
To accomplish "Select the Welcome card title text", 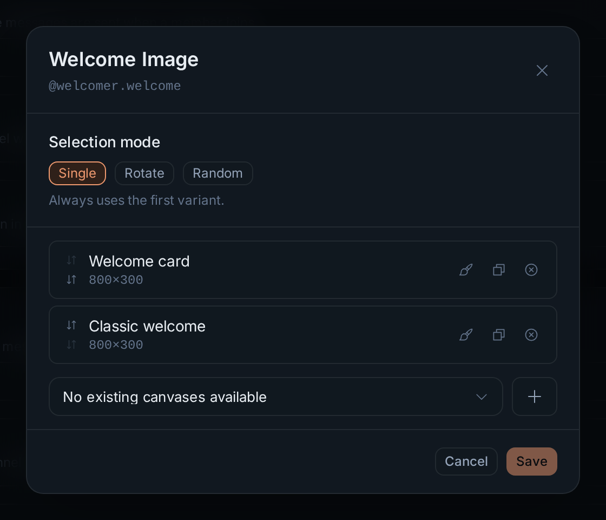I will [139, 261].
